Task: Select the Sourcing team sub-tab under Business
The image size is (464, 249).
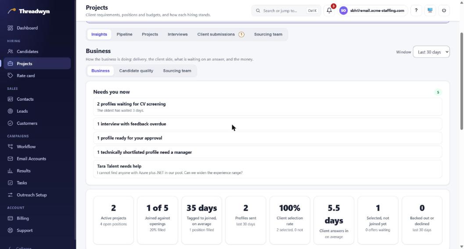Action: [x=177, y=71]
